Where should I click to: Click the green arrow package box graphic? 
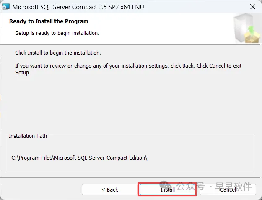pyautogui.click(x=252, y=35)
